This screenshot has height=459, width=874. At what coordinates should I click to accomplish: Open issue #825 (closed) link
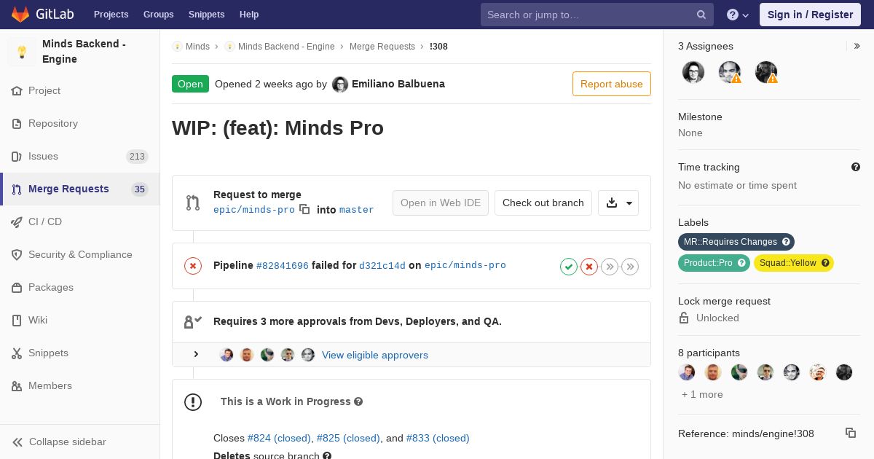point(348,438)
